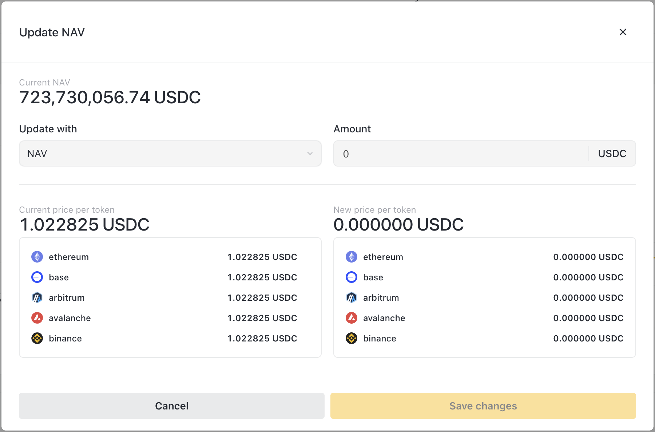
Task: Click binance icon in current price list
Action: point(37,338)
